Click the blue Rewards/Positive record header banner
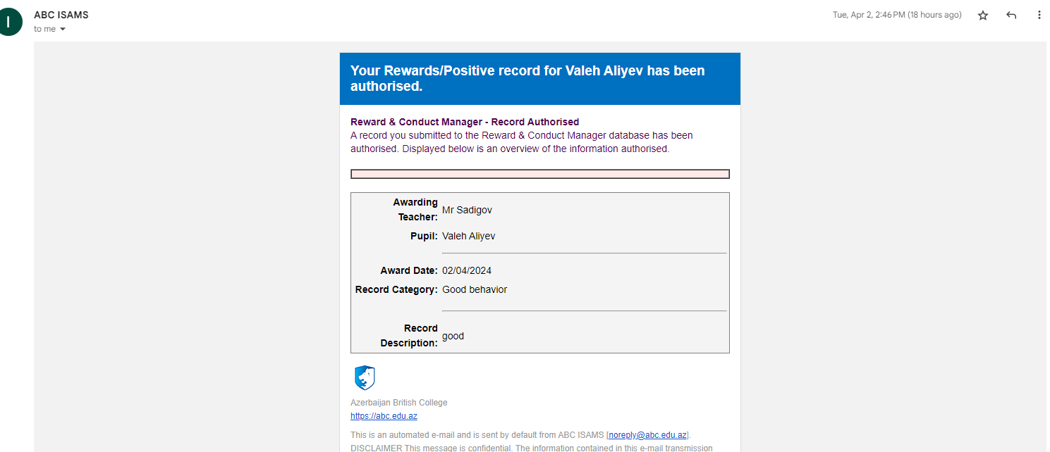Screen dimensions: 1050x452 539,79
